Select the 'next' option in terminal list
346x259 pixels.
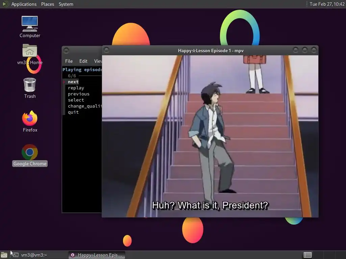pos(73,82)
